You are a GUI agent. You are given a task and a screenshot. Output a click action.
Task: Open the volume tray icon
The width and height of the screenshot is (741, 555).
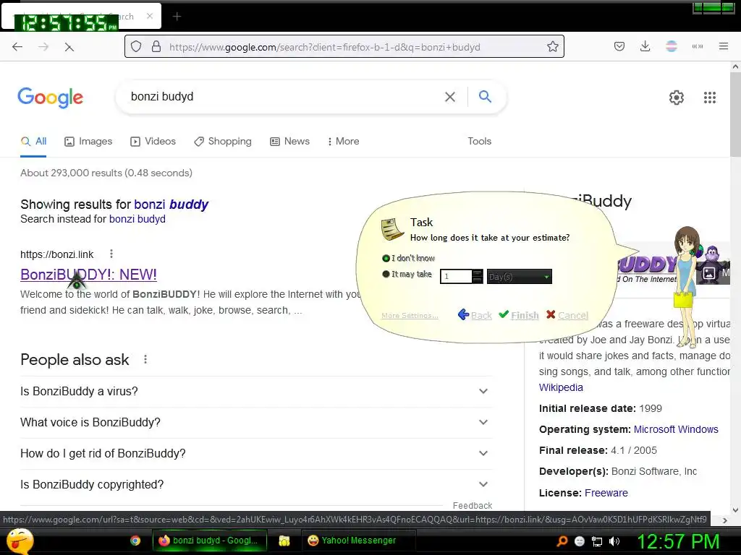coord(614,541)
